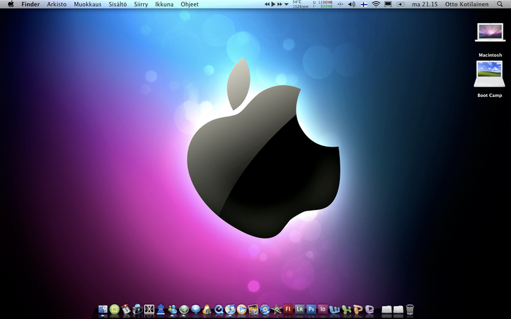
Task: Open the Ikkuna menu
Action: 164,4
